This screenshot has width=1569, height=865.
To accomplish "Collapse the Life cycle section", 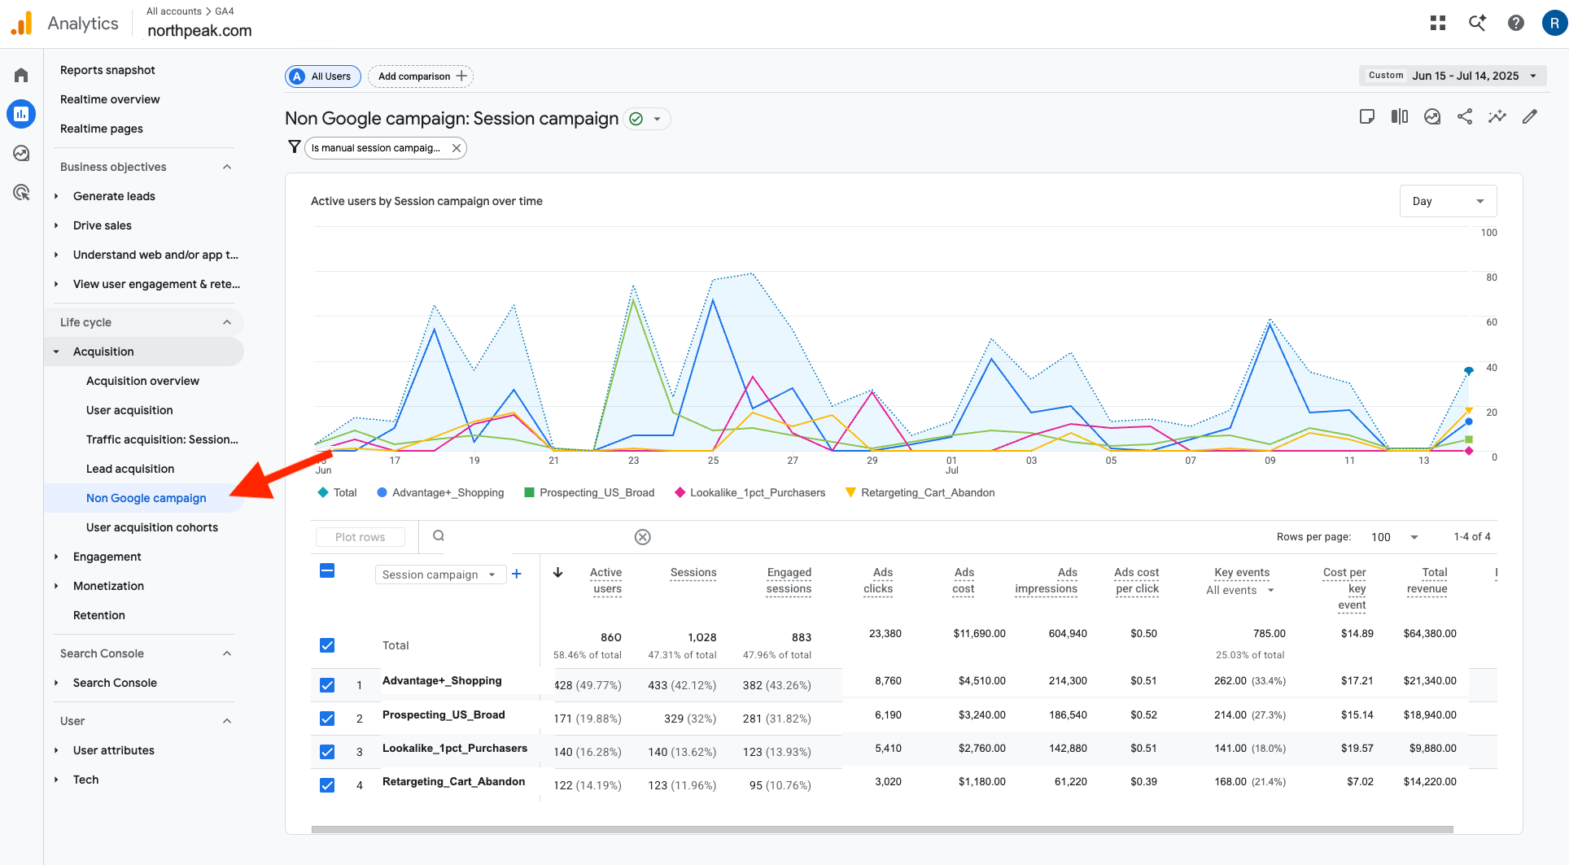I will tap(227, 322).
